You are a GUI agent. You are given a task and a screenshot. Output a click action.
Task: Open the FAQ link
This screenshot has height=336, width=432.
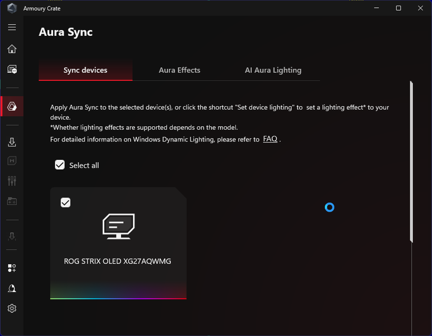270,139
